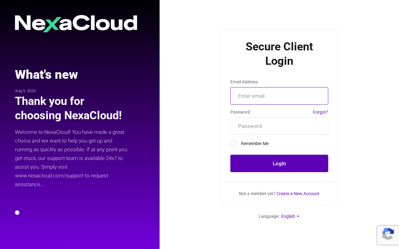Click the Thank you for choosing NexaCloud headline
Viewport: 399px width, 249px height.
(x=68, y=108)
